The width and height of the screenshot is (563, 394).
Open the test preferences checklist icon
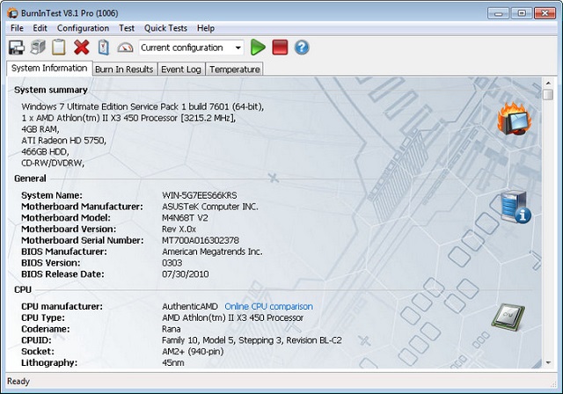(104, 47)
